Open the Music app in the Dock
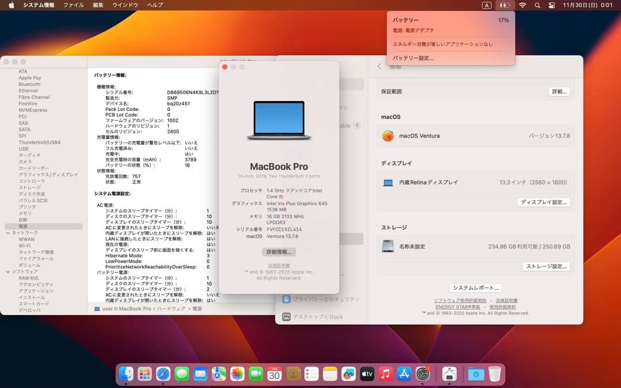Viewport: 621px width, 388px height. (386, 374)
